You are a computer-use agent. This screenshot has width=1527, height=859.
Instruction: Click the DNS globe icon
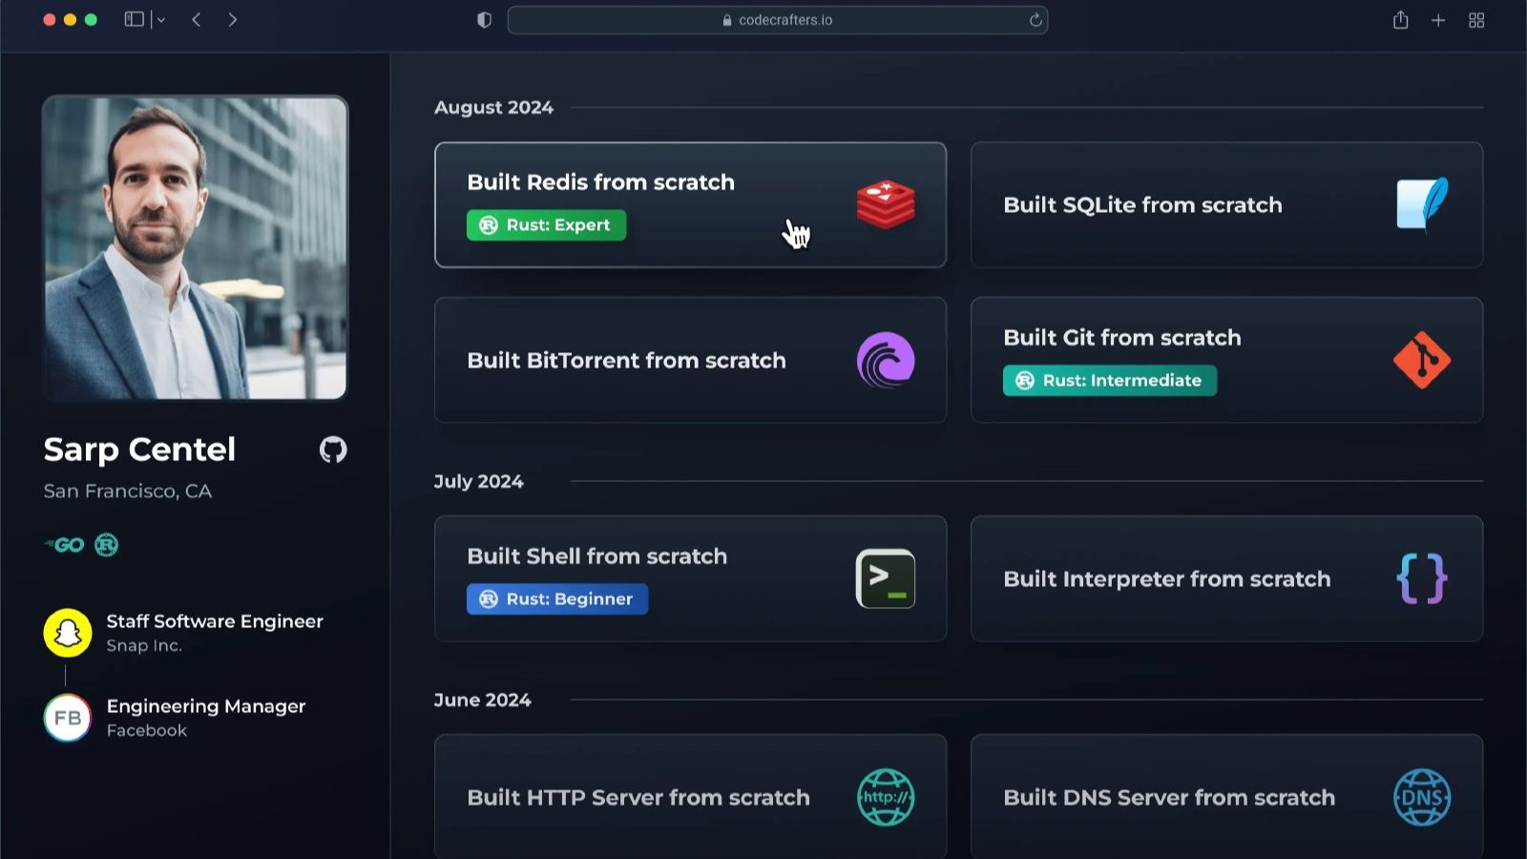tap(1421, 797)
